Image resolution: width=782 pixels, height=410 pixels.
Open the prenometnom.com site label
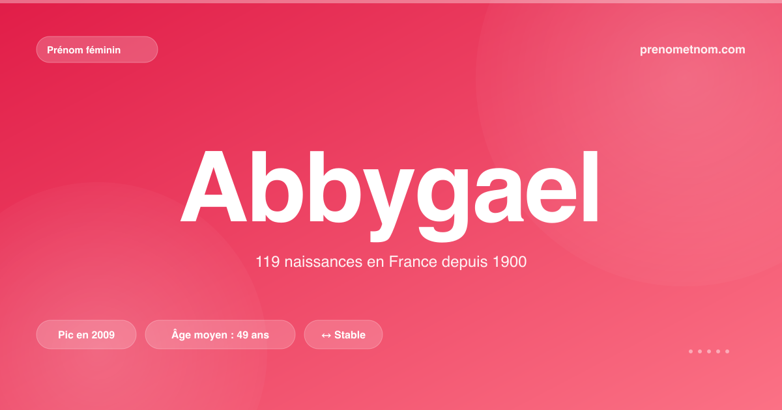[693, 49]
